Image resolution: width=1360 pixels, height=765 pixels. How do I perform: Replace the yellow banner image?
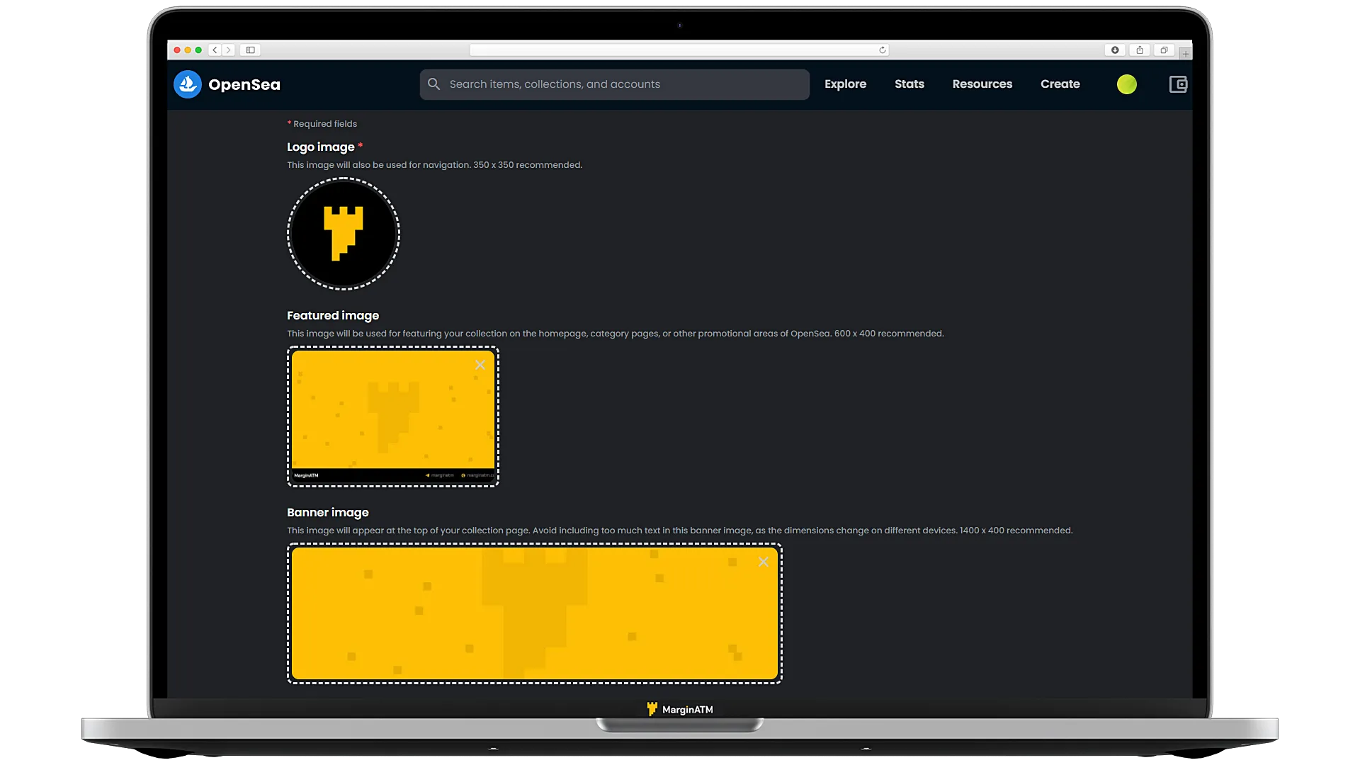pos(535,613)
